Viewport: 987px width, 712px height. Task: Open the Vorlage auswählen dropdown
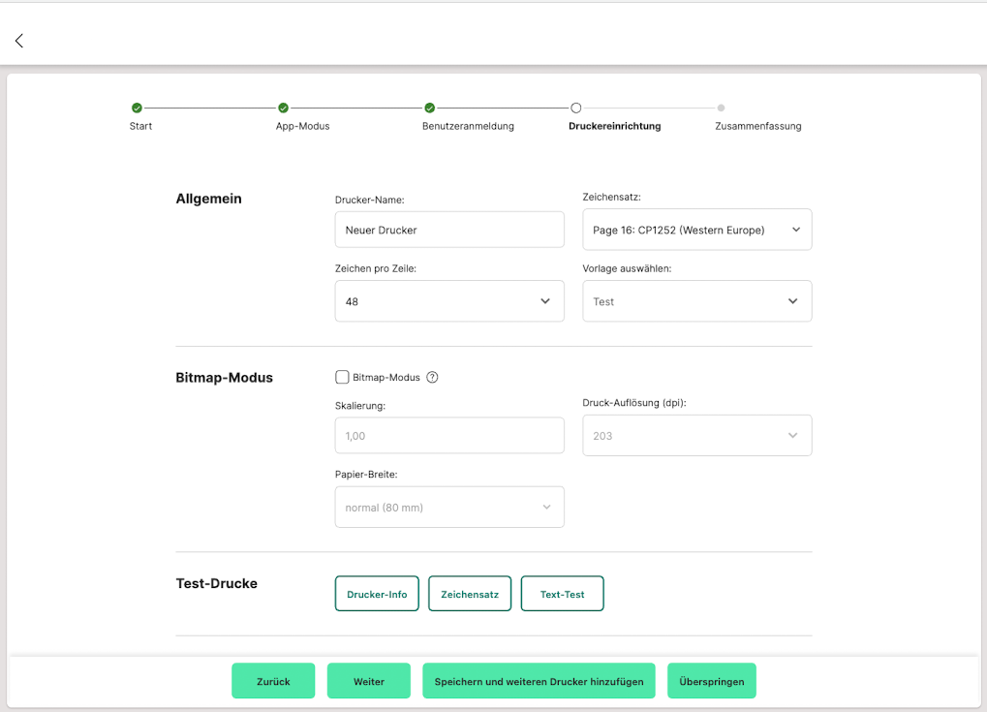tap(696, 302)
